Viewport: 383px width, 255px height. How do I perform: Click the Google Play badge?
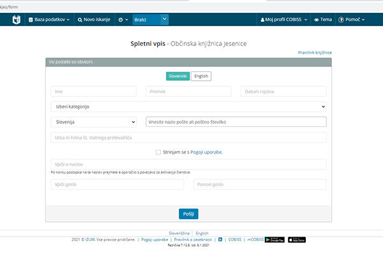point(274,240)
